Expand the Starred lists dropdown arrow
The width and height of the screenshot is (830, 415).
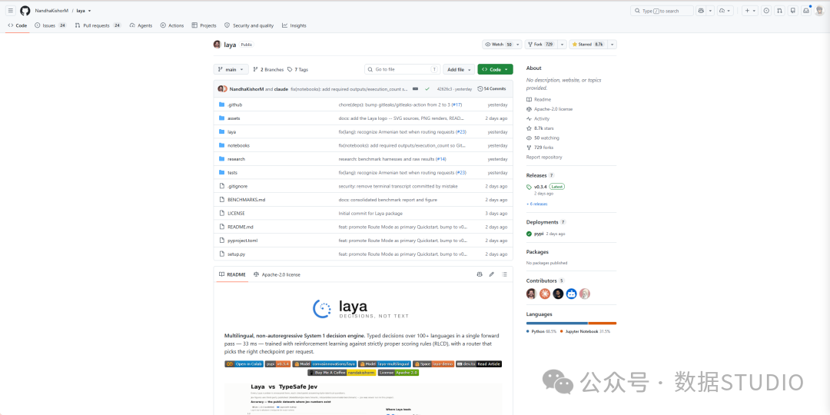pos(613,45)
